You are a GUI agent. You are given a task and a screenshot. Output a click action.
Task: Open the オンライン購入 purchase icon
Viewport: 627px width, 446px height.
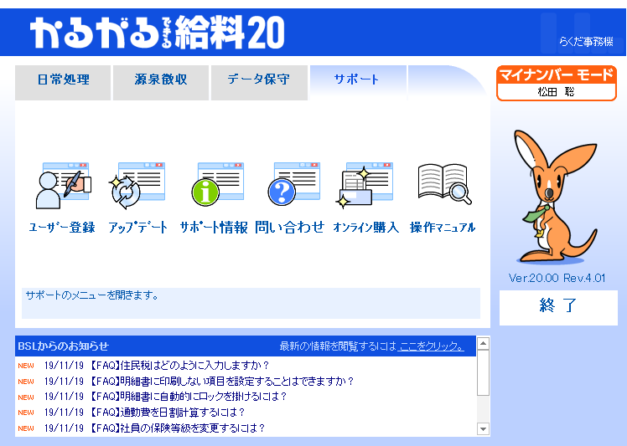[365, 185]
